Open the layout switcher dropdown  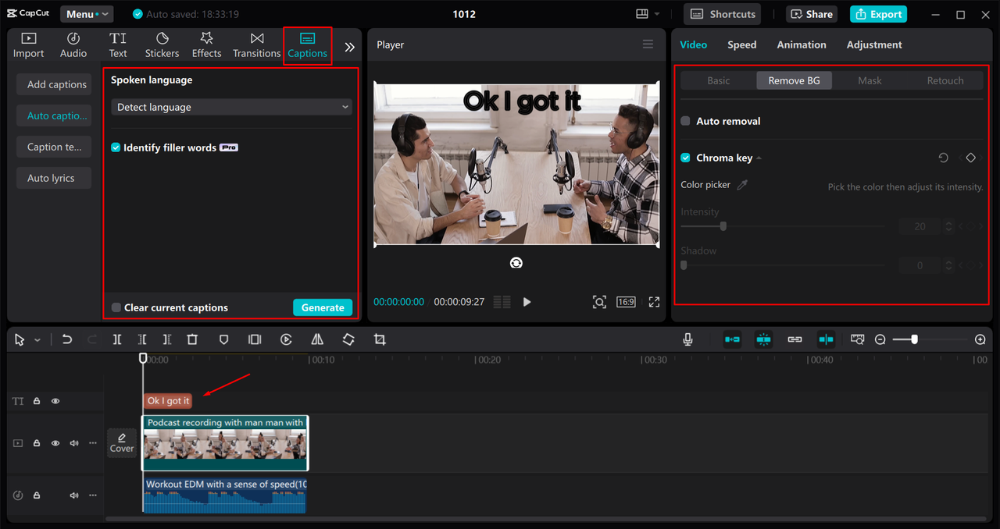point(648,14)
